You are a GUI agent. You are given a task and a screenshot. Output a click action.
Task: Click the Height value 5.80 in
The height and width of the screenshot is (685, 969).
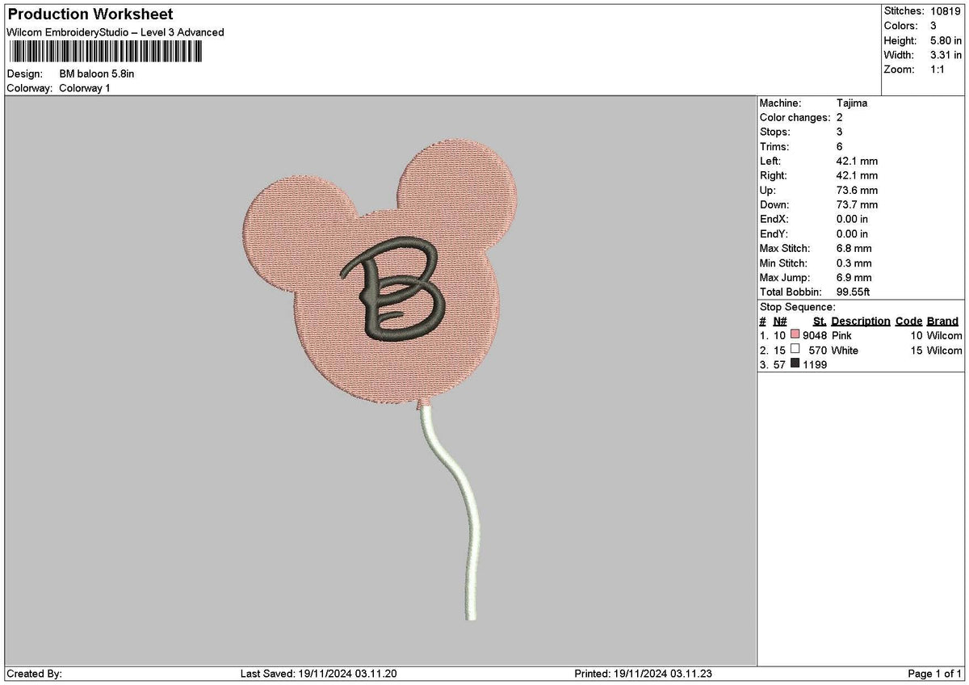[946, 40]
